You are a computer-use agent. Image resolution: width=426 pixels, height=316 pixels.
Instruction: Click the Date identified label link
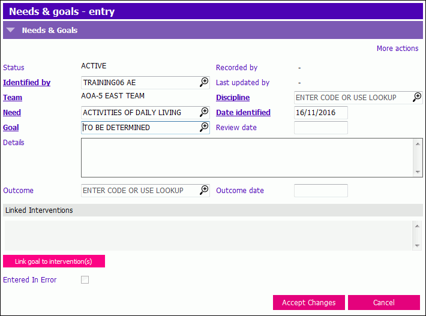[x=243, y=112]
